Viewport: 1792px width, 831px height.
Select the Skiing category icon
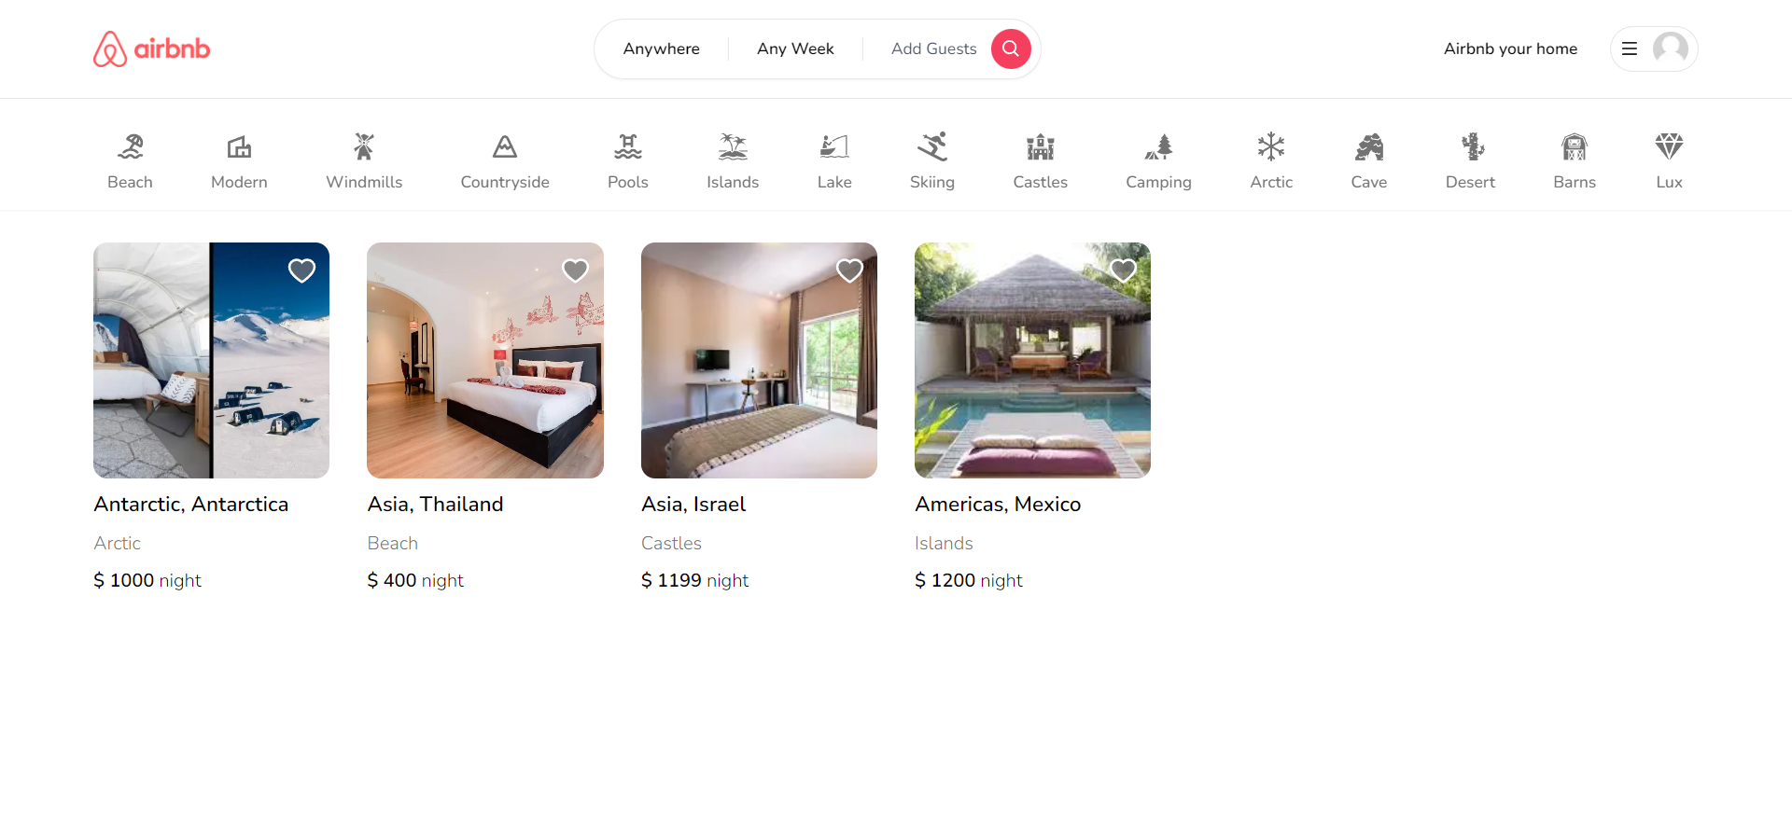(x=931, y=146)
